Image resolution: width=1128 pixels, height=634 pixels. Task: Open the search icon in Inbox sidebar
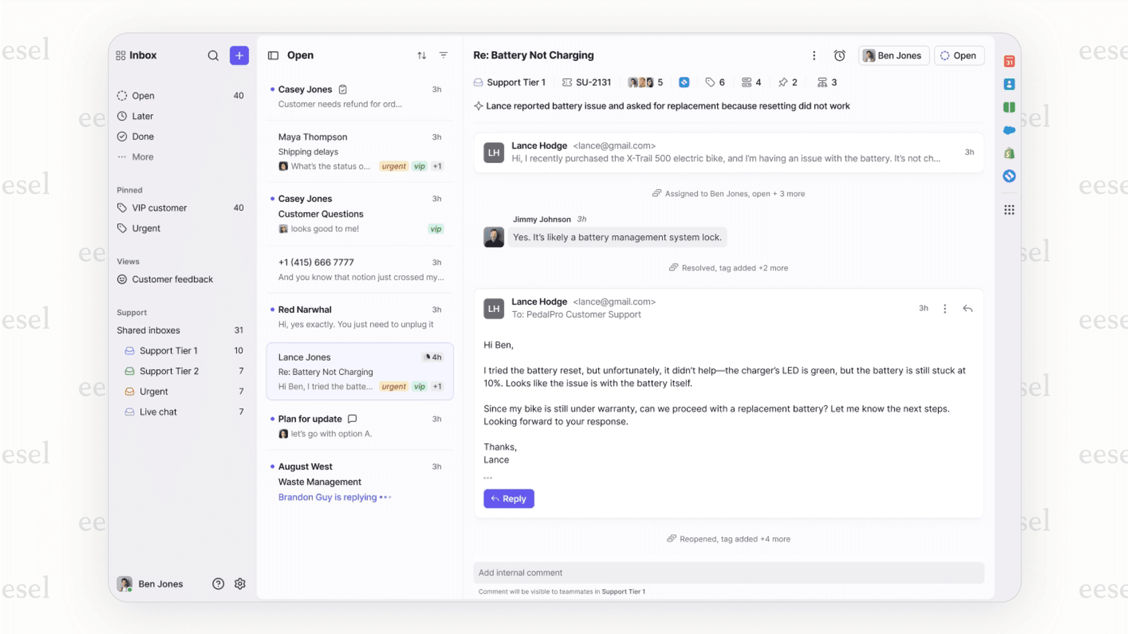pyautogui.click(x=213, y=56)
